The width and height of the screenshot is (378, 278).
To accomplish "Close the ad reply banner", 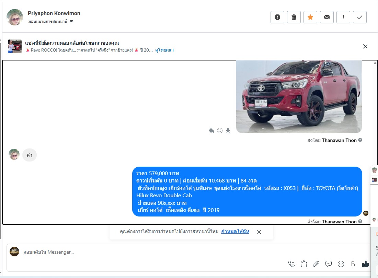I will 365,46.
